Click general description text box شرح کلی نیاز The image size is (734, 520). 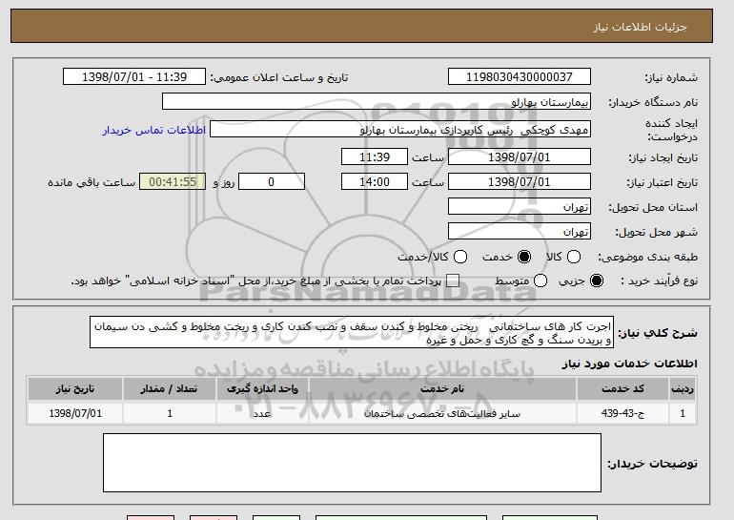352,332
